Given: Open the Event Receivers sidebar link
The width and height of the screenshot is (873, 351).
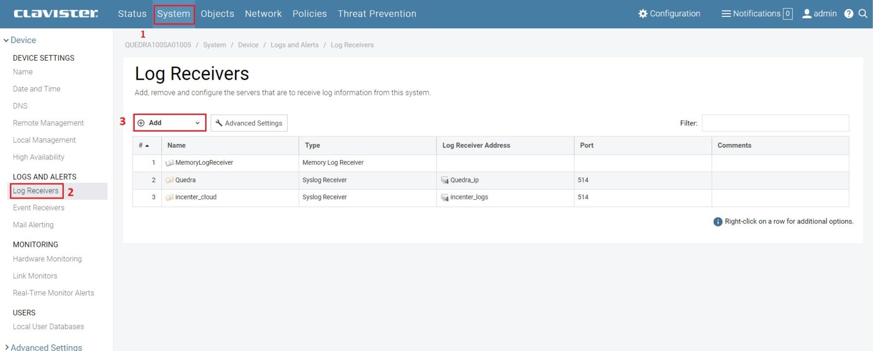Looking at the screenshot, I should (39, 208).
